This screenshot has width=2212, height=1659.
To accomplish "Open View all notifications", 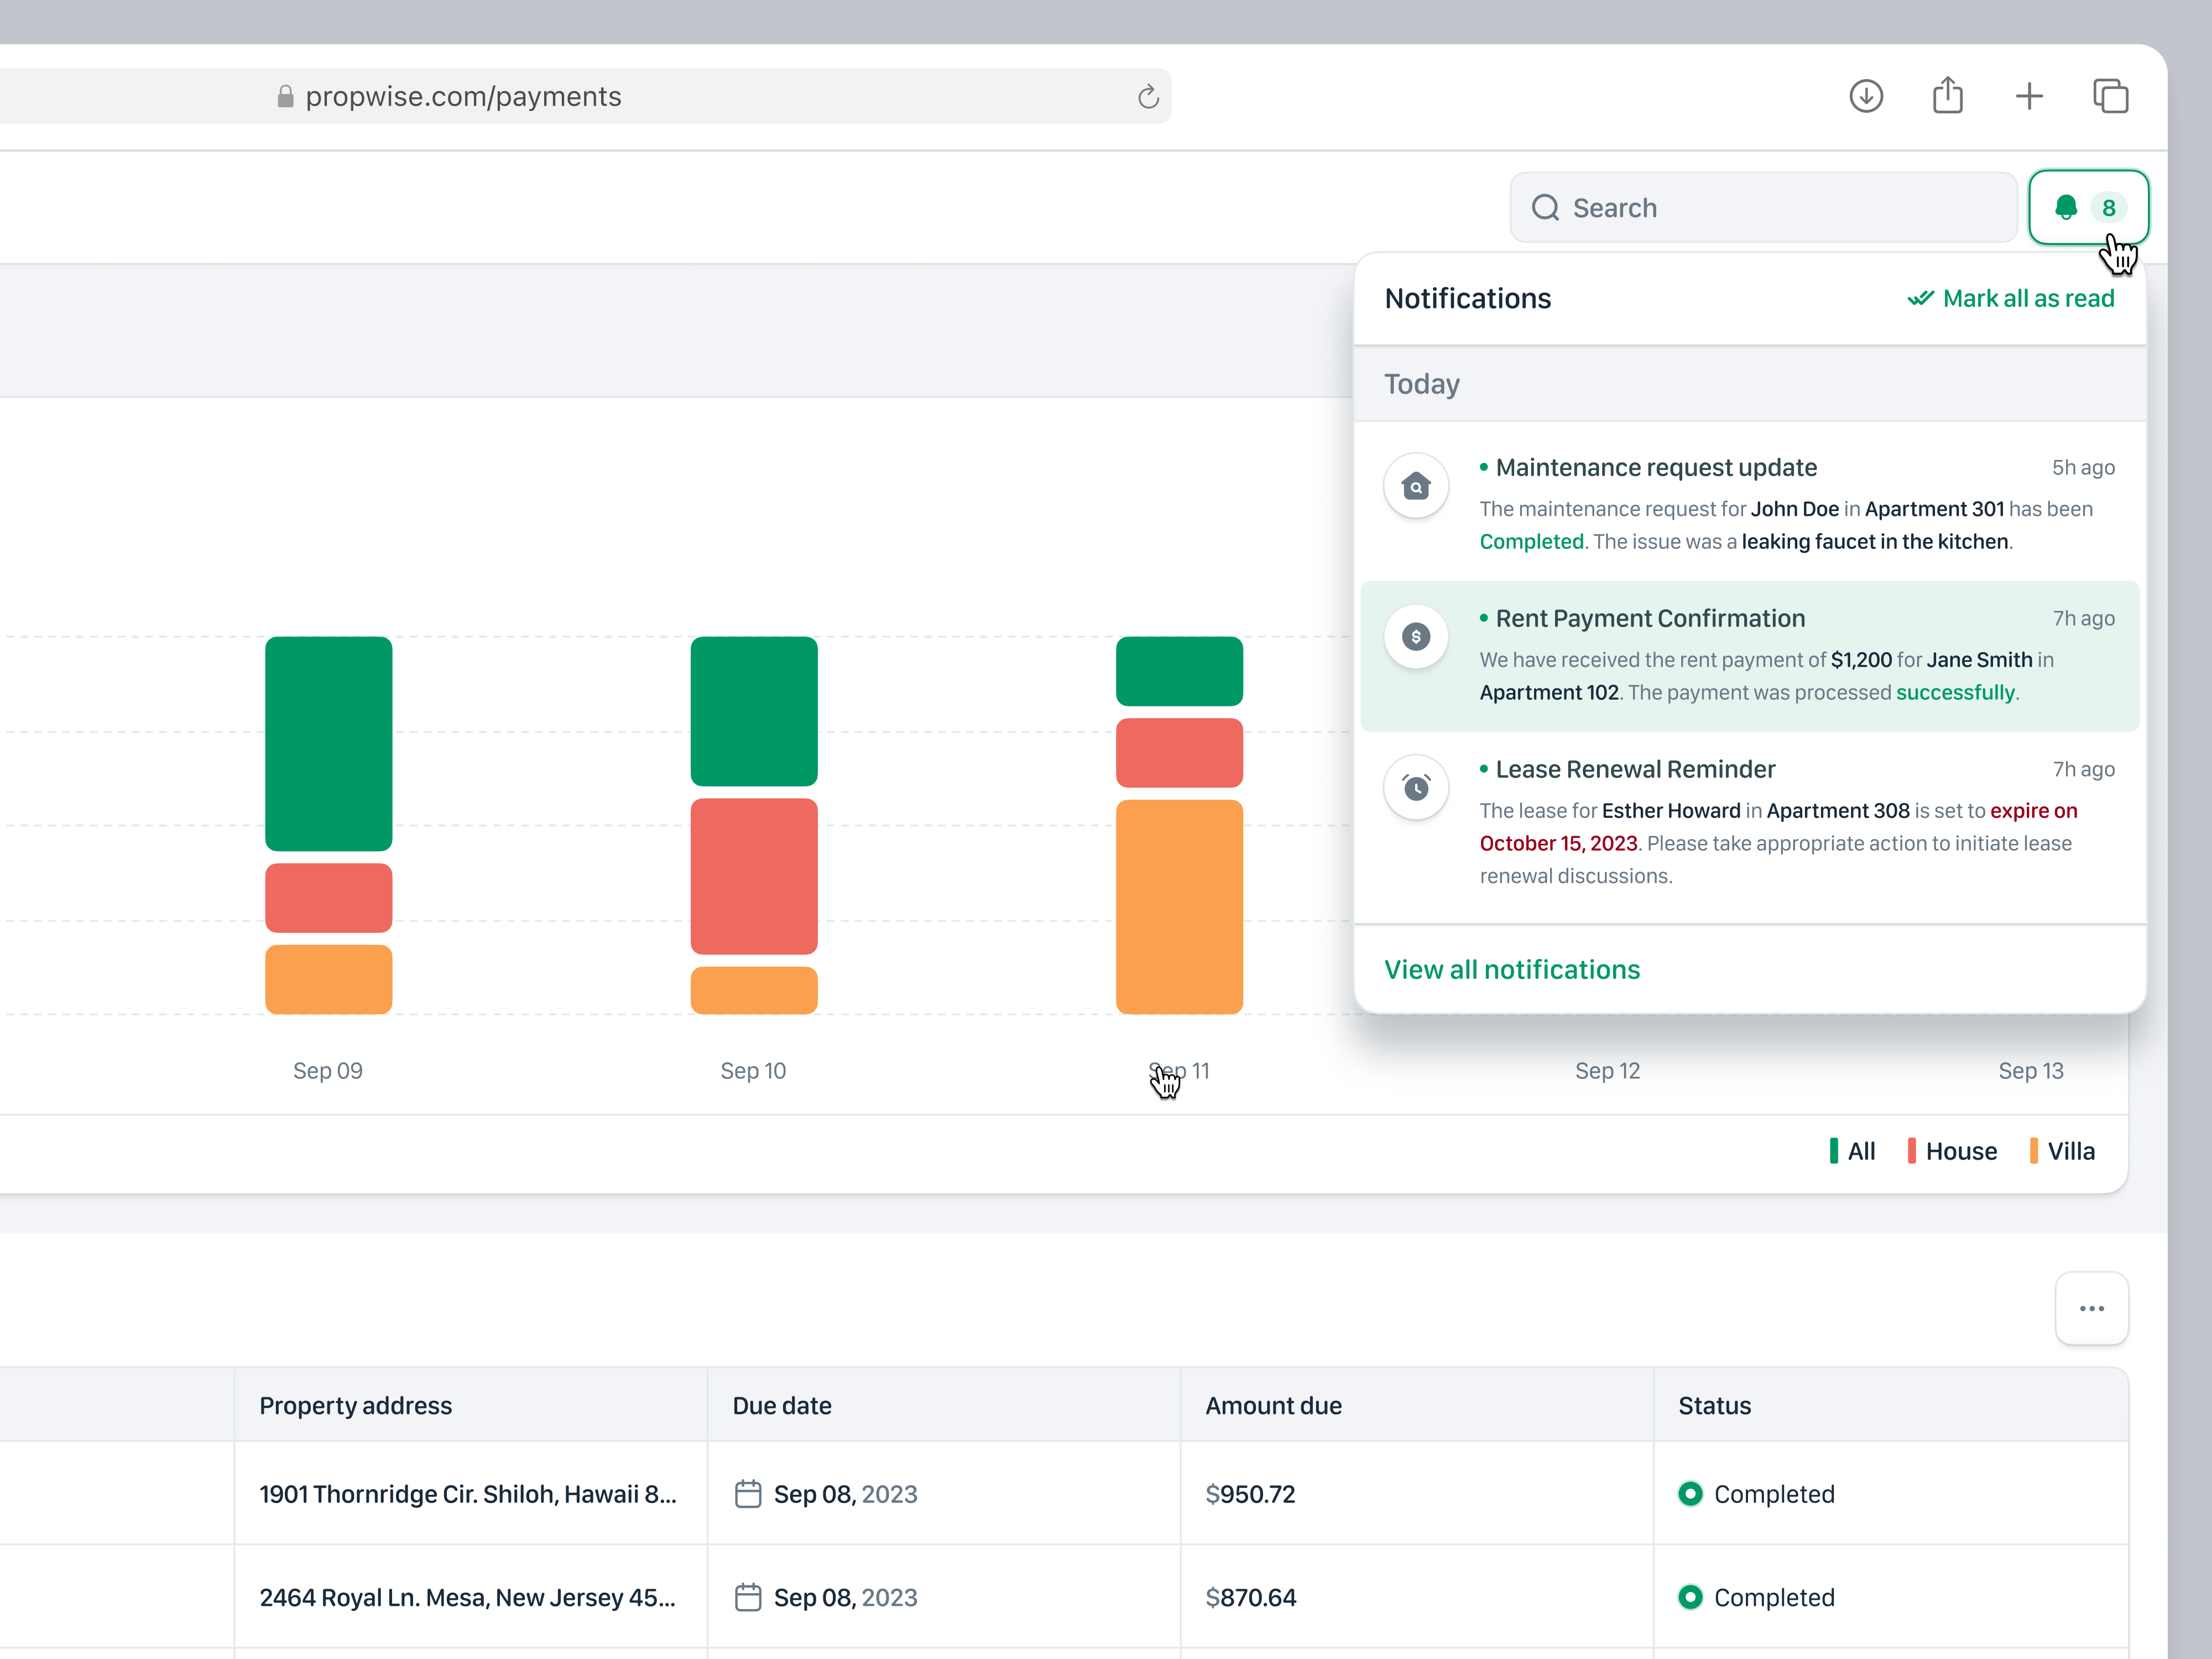I will click(x=1511, y=969).
